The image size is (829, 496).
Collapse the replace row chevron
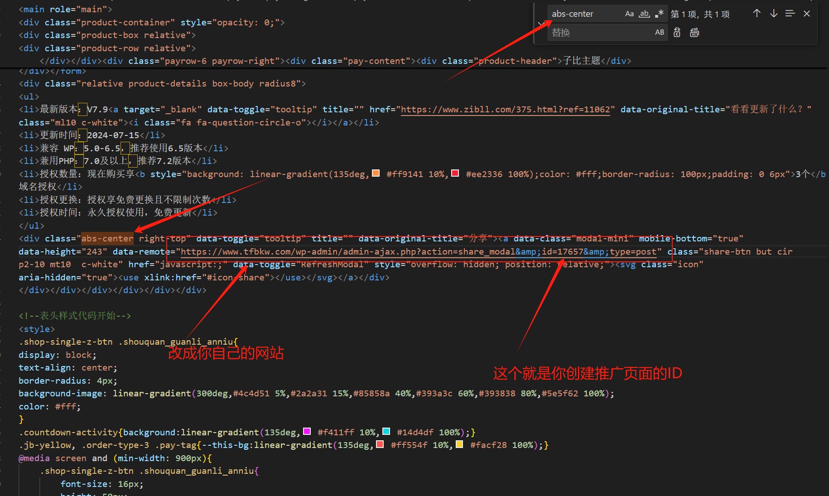tap(541, 23)
